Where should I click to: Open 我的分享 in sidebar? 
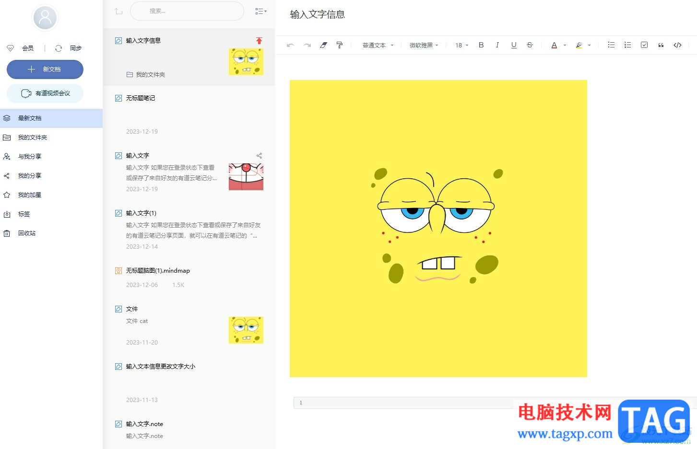51,176
